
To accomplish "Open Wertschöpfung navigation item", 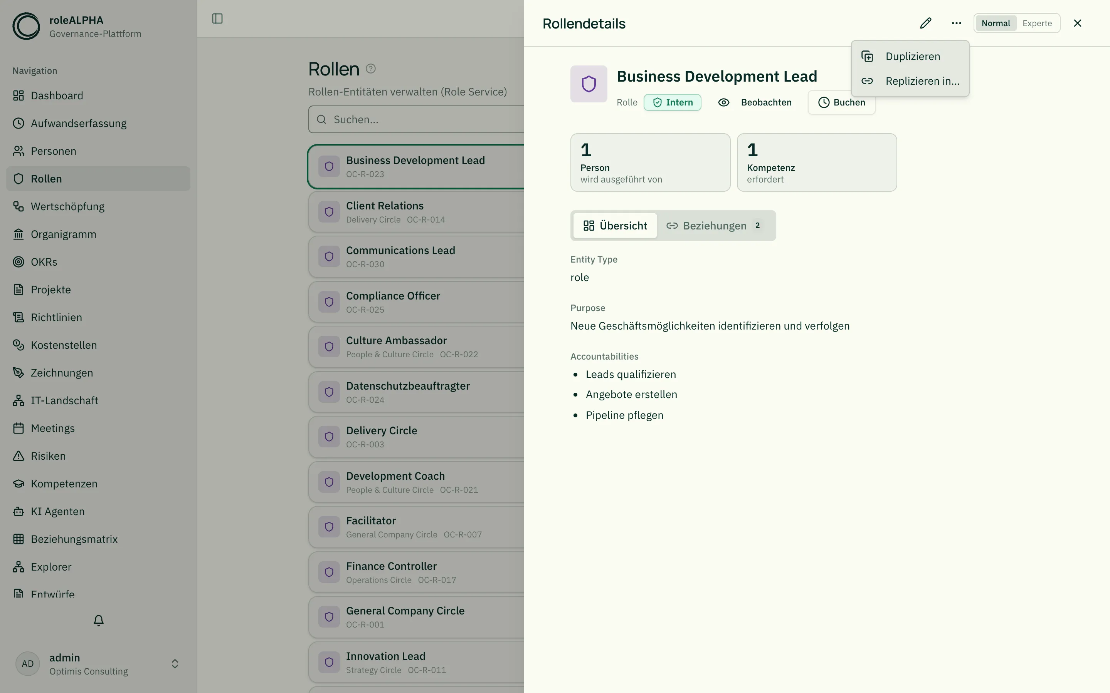I will tap(98, 206).
